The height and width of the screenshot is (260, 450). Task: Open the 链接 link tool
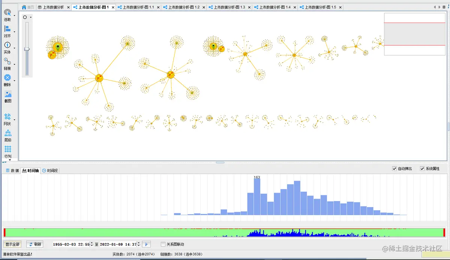7,64
